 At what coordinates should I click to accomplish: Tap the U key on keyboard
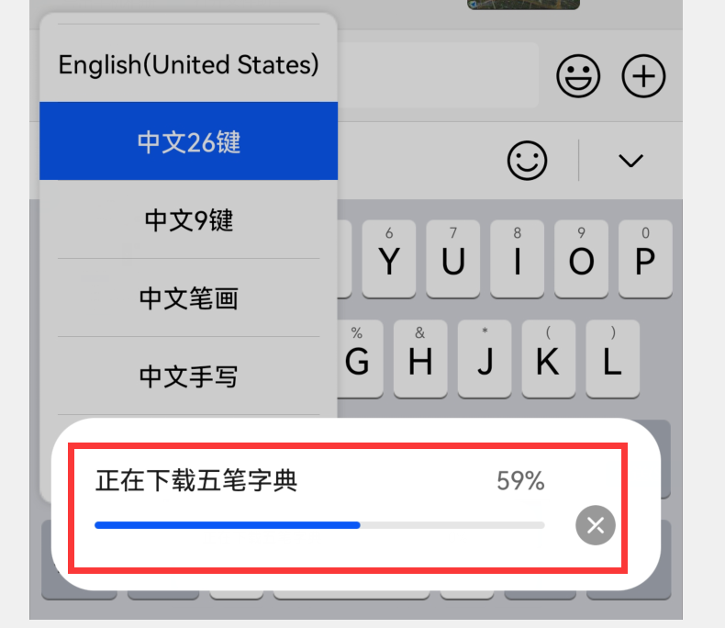(452, 259)
